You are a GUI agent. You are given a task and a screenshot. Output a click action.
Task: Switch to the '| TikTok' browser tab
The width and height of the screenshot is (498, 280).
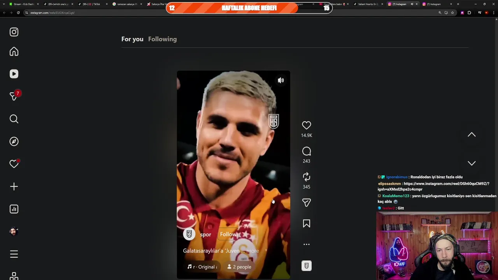[92, 4]
